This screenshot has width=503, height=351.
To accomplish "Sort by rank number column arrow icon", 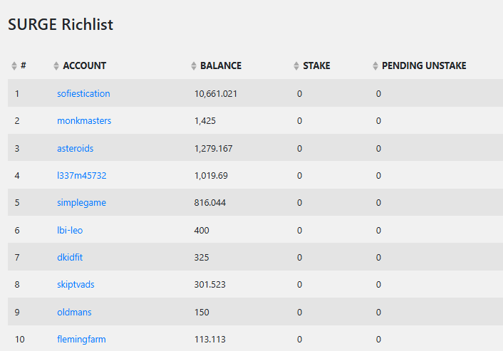I will [x=14, y=66].
